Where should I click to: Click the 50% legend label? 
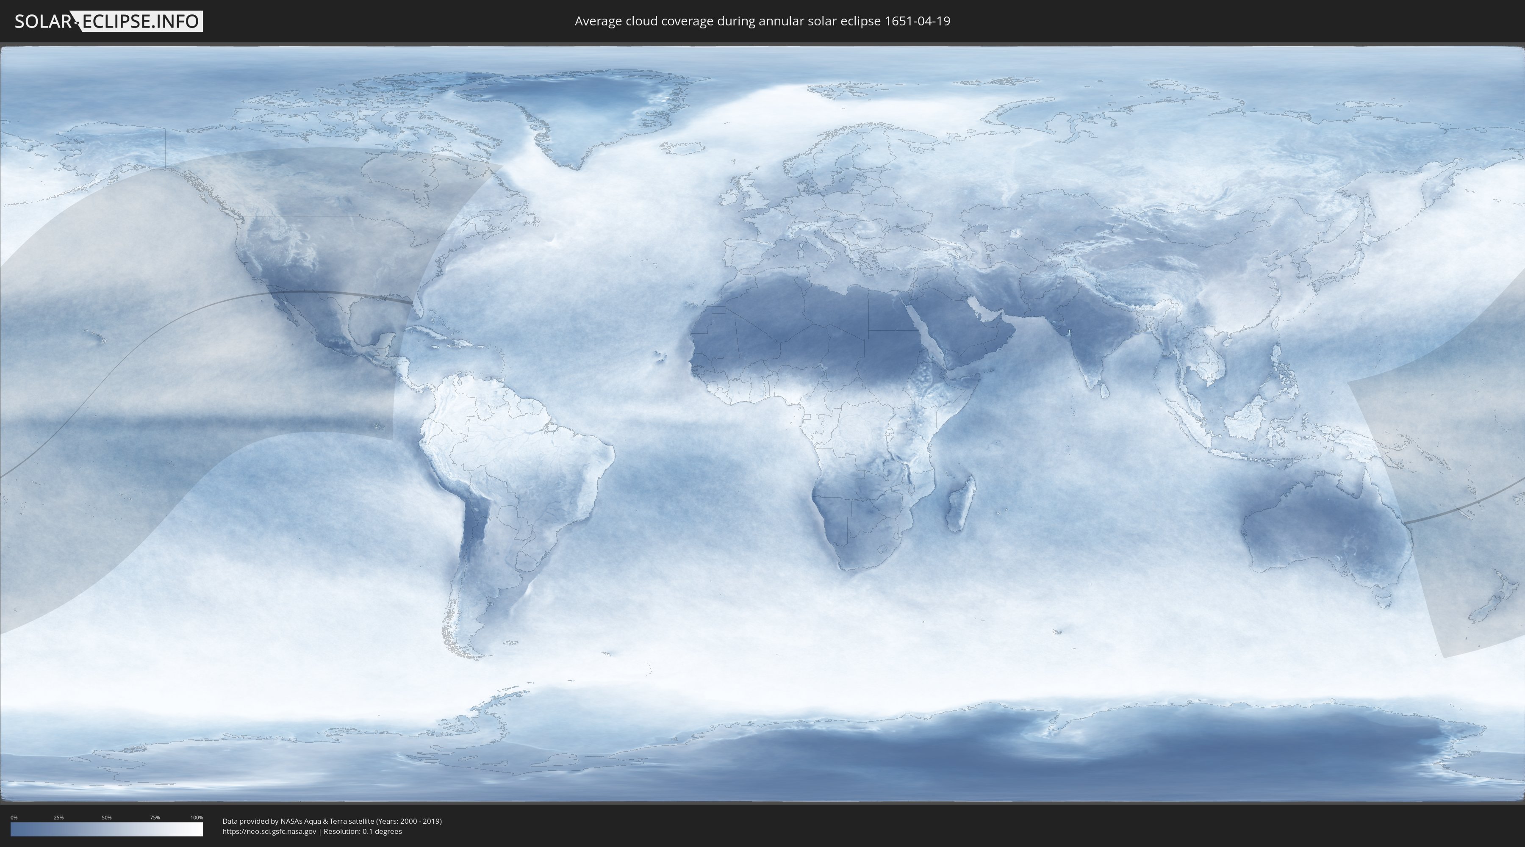tap(107, 817)
